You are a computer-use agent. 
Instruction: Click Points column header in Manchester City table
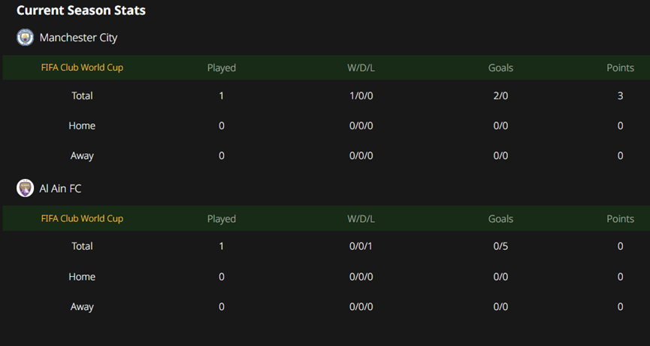[x=620, y=68]
